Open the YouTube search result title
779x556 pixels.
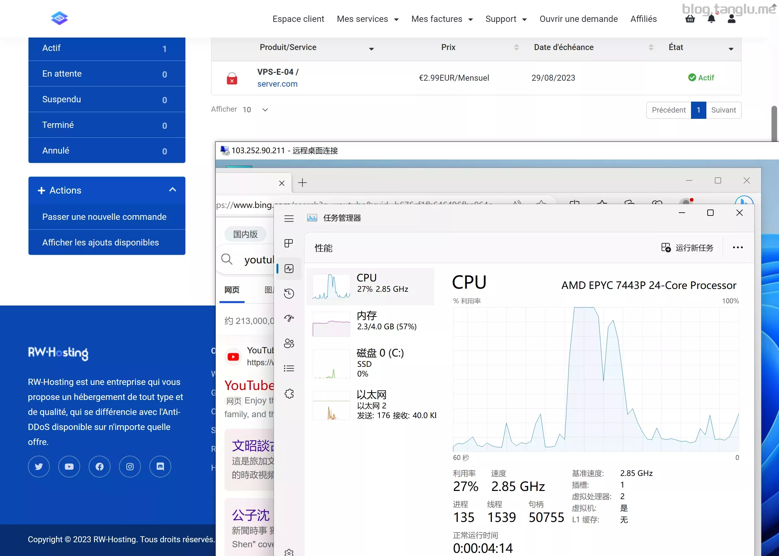(250, 386)
